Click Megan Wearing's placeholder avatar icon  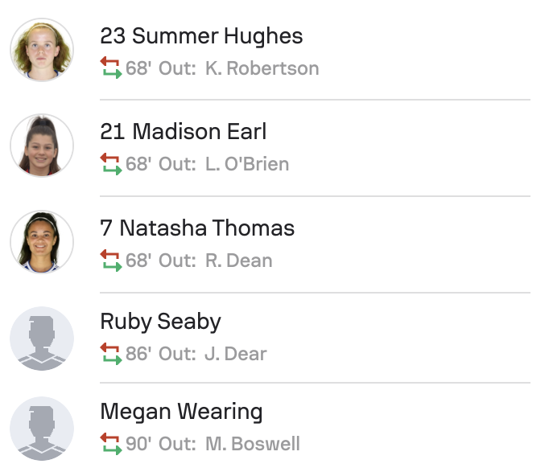[42, 429]
